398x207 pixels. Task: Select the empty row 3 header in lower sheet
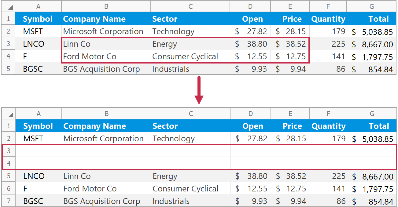9,151
